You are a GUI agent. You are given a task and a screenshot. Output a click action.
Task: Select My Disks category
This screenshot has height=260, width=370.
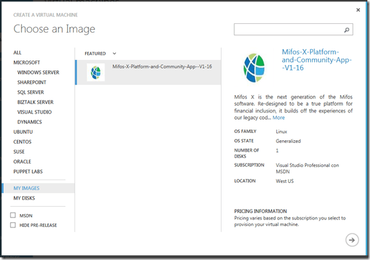click(x=24, y=198)
